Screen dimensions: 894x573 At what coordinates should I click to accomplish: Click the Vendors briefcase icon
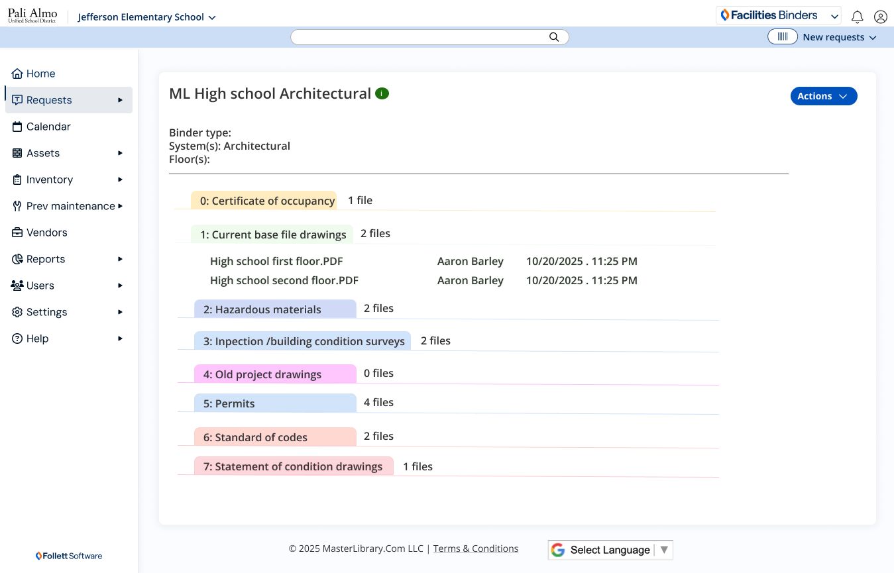tap(17, 233)
